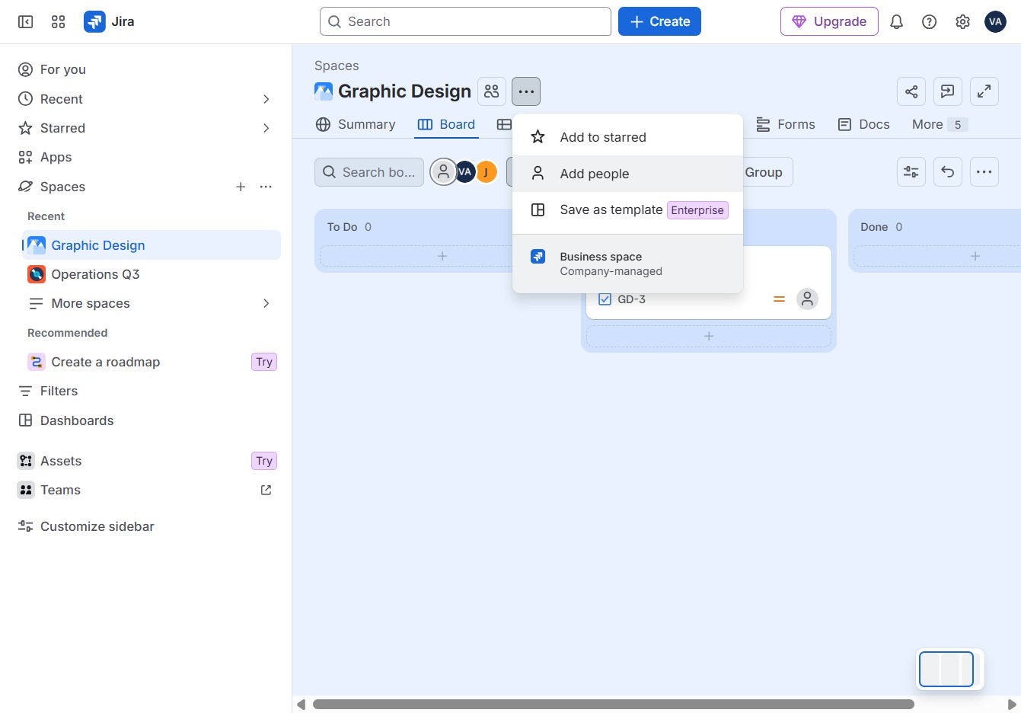1021x713 pixels.
Task: Open the Group dropdown on the board
Action: pyautogui.click(x=764, y=172)
